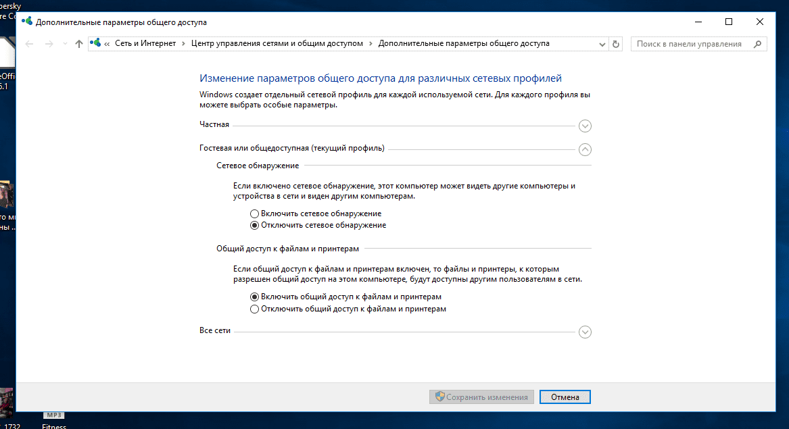
Task: Navigate up one level with the Up arrow
Action: point(78,44)
